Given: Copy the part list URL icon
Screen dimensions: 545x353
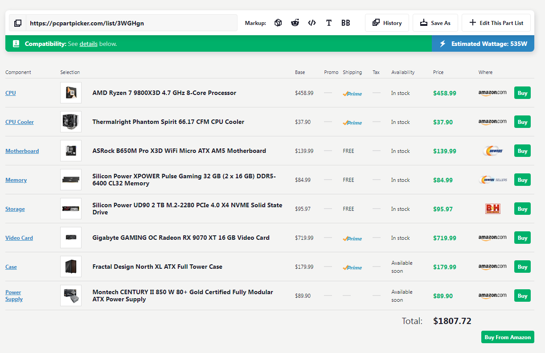Looking at the screenshot, I should click(x=18, y=23).
